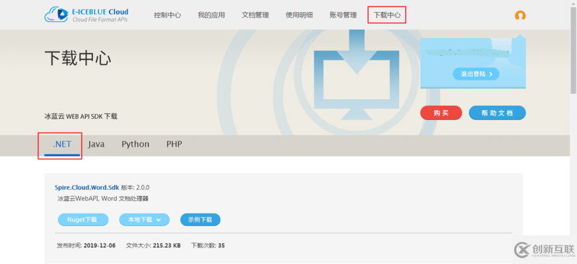
Task: Switch to the .NET tab
Action: pyautogui.click(x=62, y=145)
